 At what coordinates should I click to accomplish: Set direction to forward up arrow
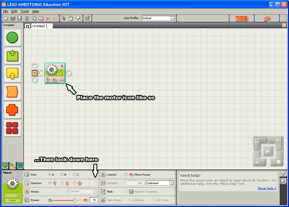click(x=50, y=183)
